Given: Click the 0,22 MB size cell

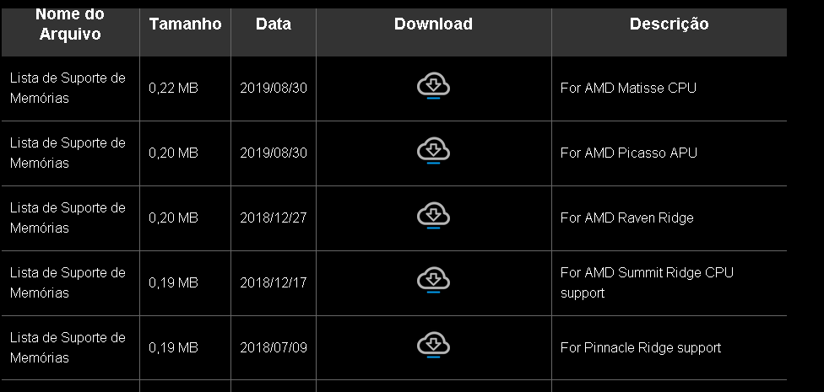Looking at the screenshot, I should tap(173, 89).
